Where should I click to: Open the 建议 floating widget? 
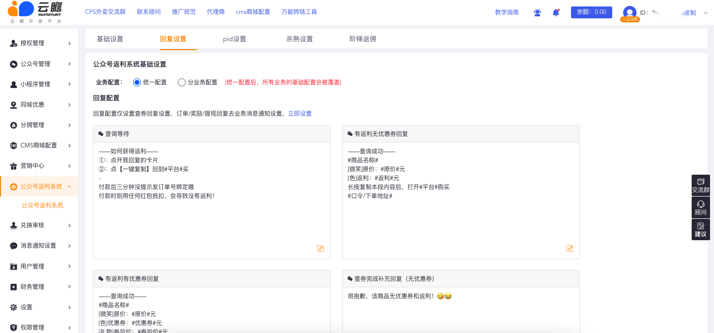tap(701, 229)
